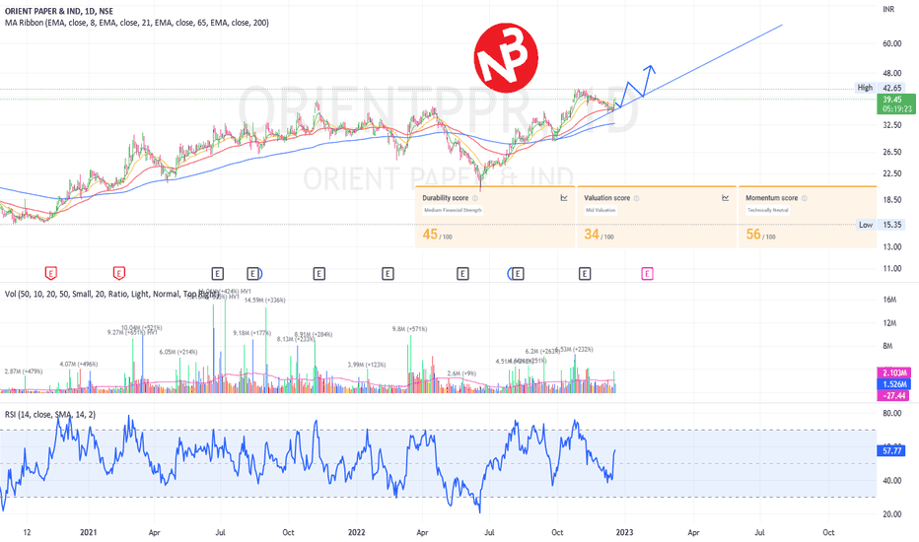Click 2022 on the time axis
The image size is (919, 542).
tap(356, 532)
